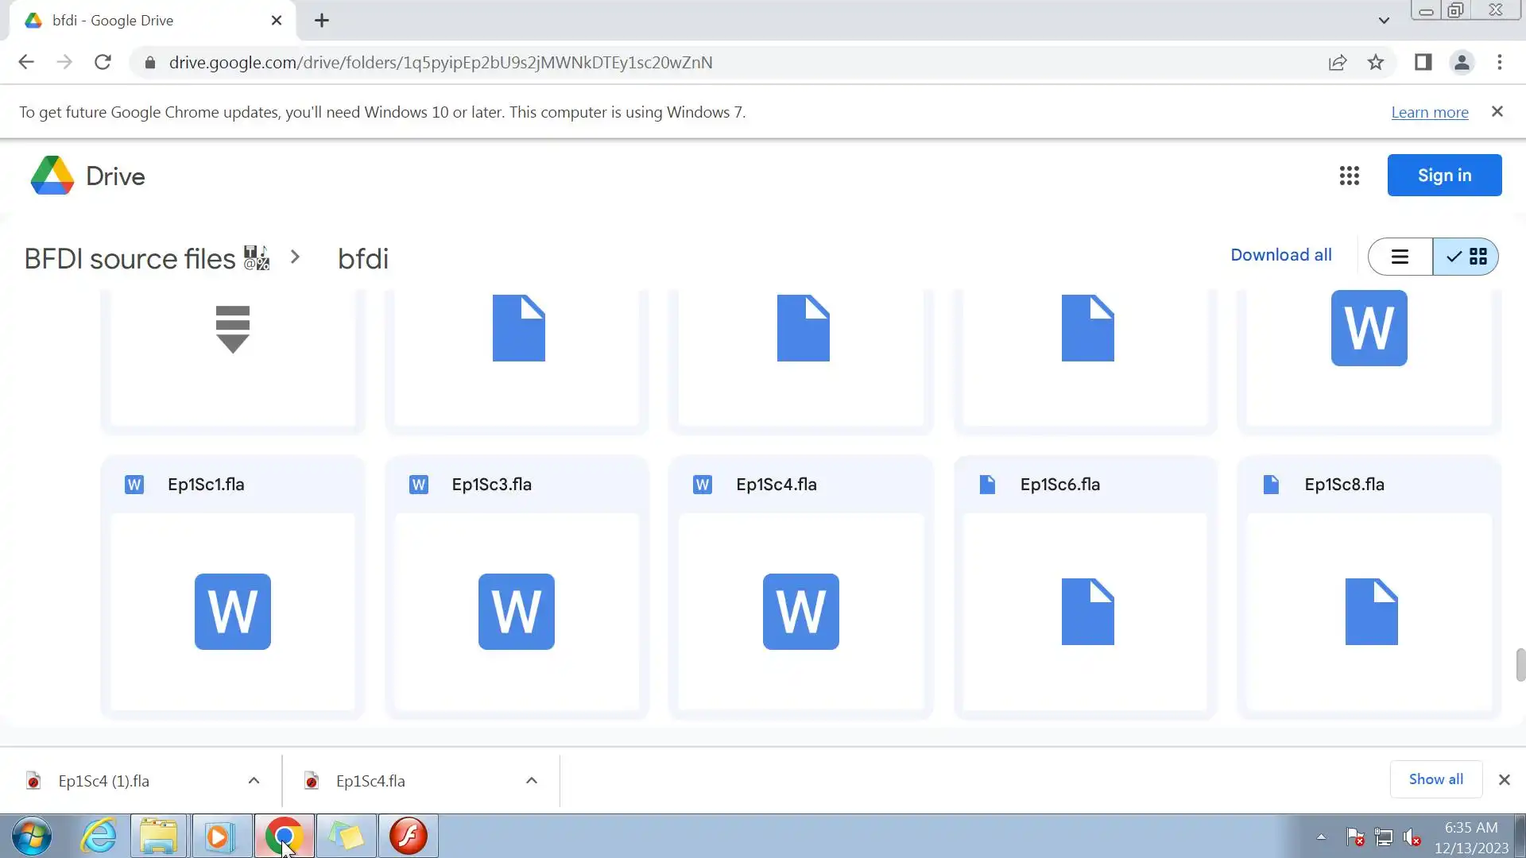Expand options for Ep1Sc4 (1).fla download
Viewport: 1526px width, 858px height.
click(254, 780)
